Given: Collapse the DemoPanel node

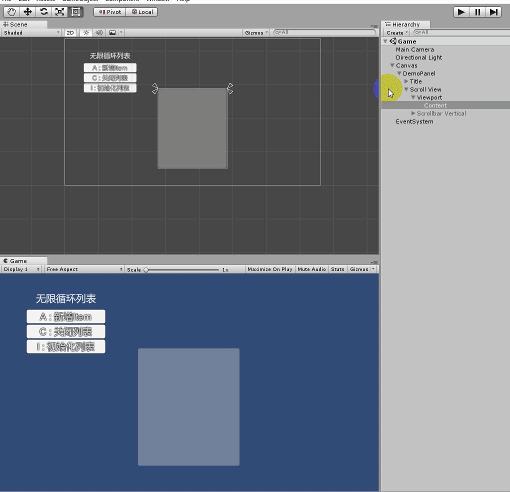Looking at the screenshot, I should 399,73.
